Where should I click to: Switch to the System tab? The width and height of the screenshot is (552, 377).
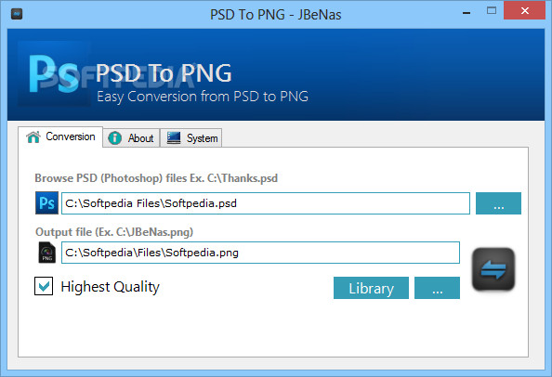[x=191, y=137]
